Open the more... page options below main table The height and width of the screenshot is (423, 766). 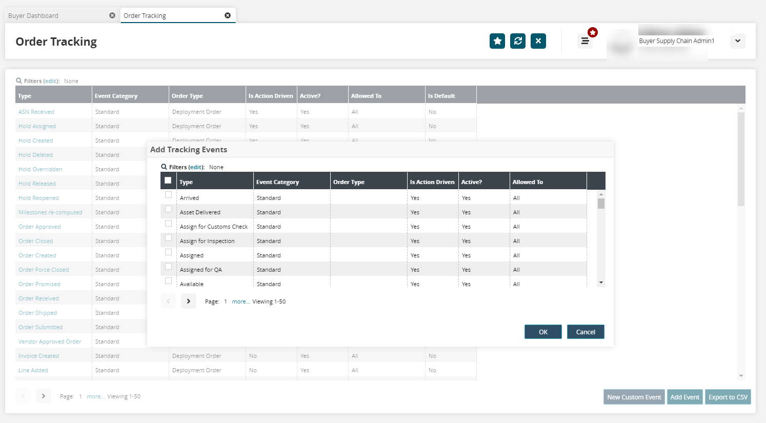95,396
